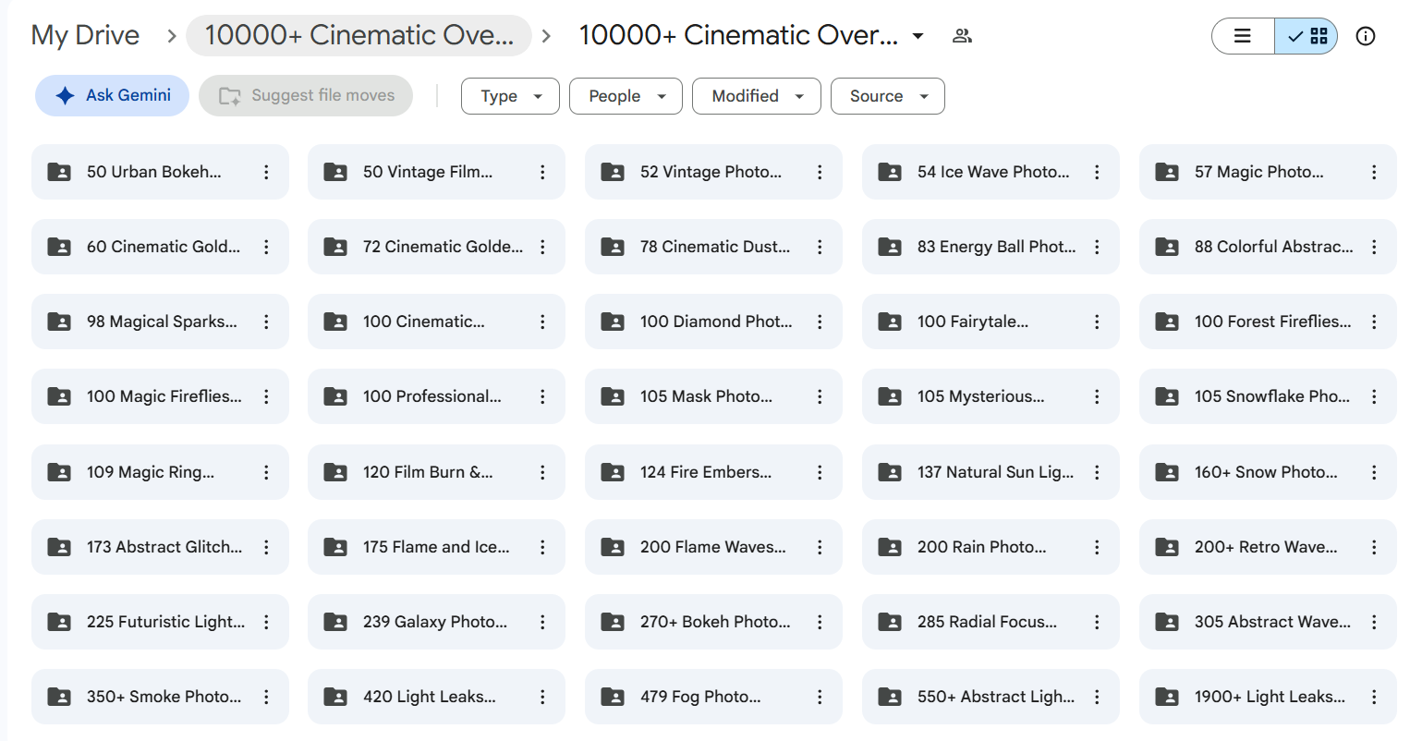Viewport: 1410px width, 741px height.
Task: Select the 100 Professional folder
Action: click(436, 396)
